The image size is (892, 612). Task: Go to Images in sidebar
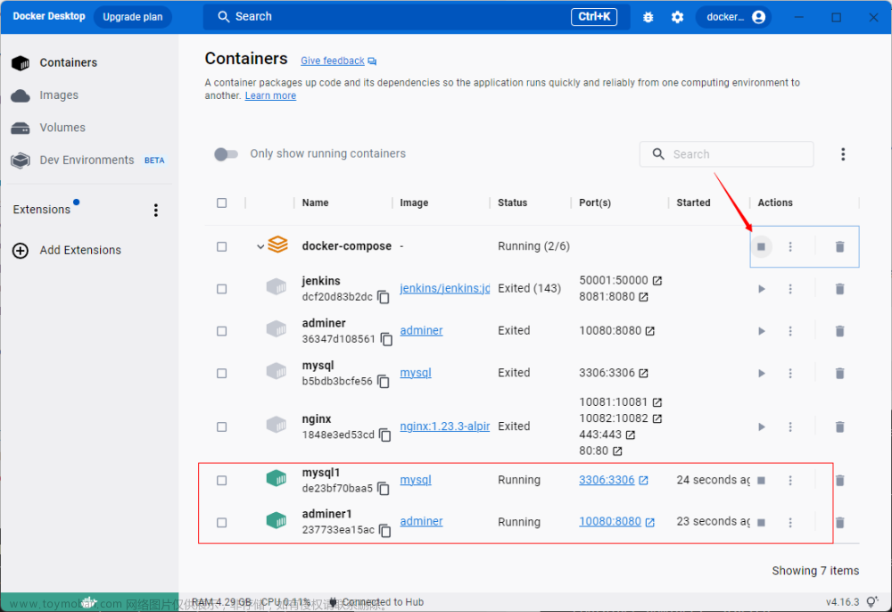(59, 95)
